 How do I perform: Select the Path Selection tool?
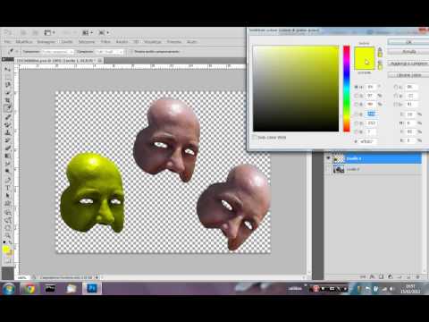point(7,196)
